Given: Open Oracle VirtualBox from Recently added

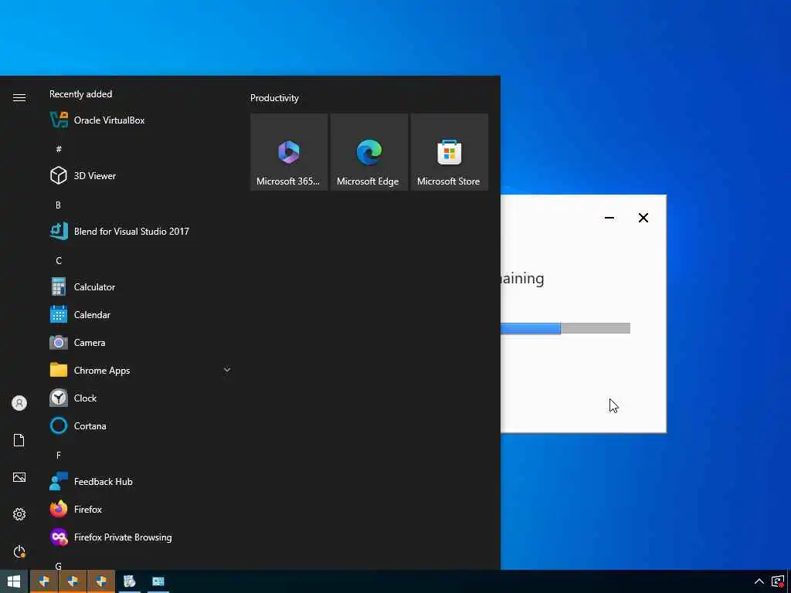Looking at the screenshot, I should pos(141,120).
